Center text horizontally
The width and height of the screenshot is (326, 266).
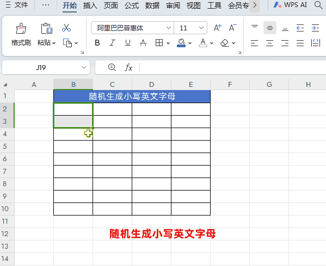270,43
